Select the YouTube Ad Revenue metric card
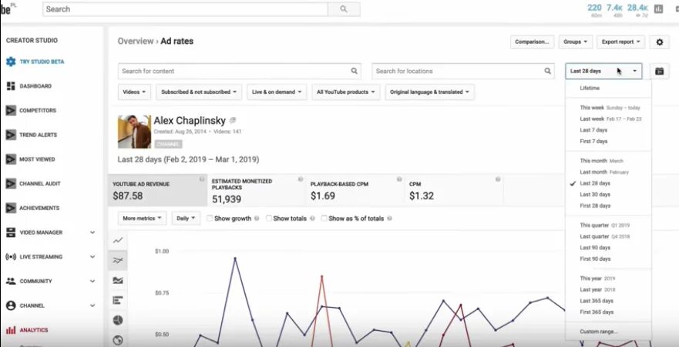This screenshot has width=679, height=347. (x=157, y=191)
